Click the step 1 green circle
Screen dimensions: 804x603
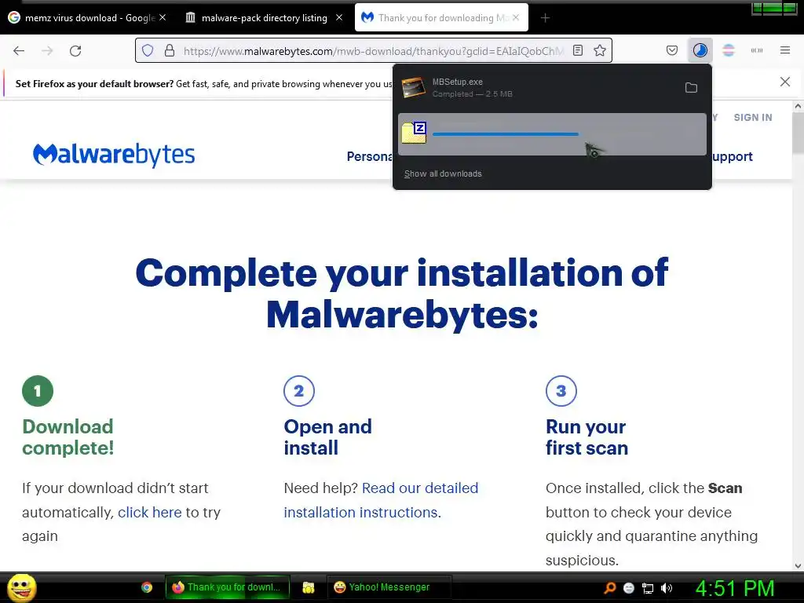tap(38, 391)
